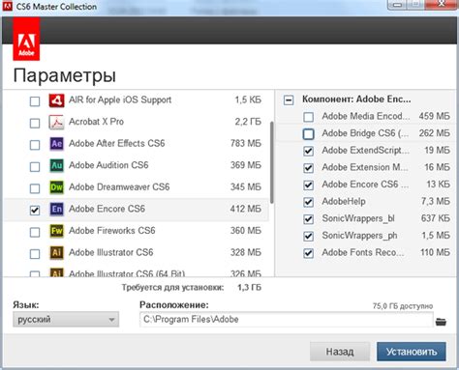This screenshot has height=370, width=459.
Task: Click the Illustrator CS6 Ai icon
Action: pyautogui.click(x=56, y=253)
